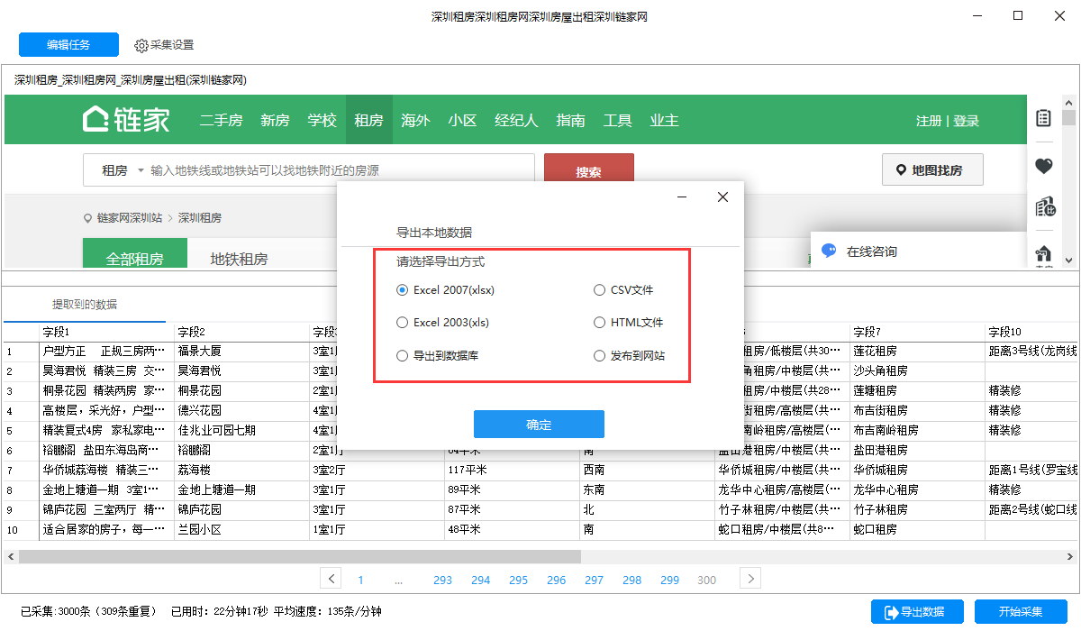Minimize the export dialog
The width and height of the screenshot is (1081, 631).
click(683, 197)
